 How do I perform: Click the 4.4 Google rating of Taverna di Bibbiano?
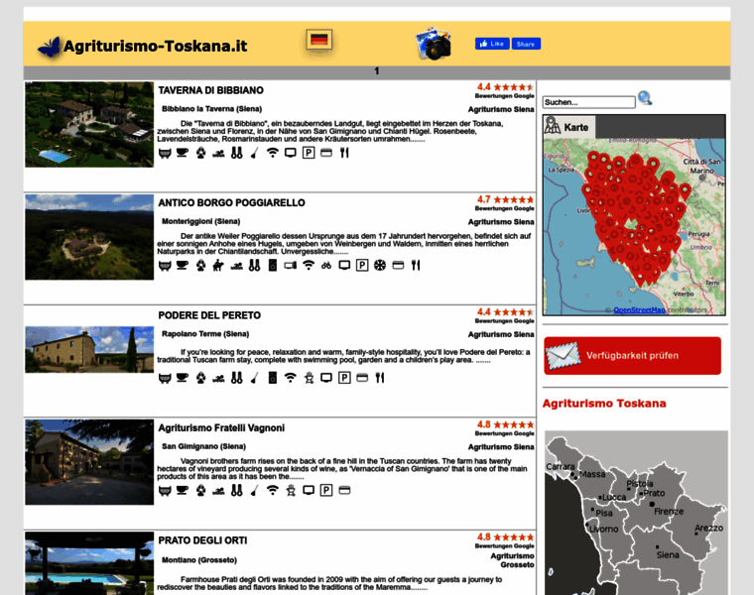click(x=505, y=87)
